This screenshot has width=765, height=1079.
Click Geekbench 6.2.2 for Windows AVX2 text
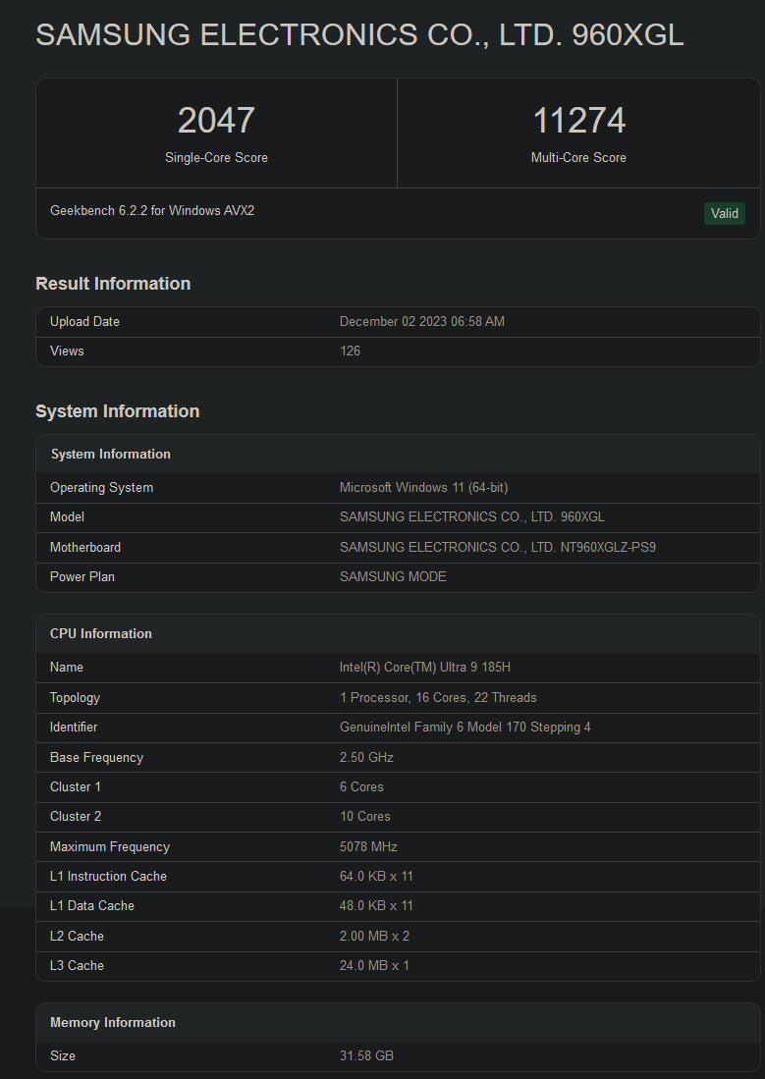point(152,210)
